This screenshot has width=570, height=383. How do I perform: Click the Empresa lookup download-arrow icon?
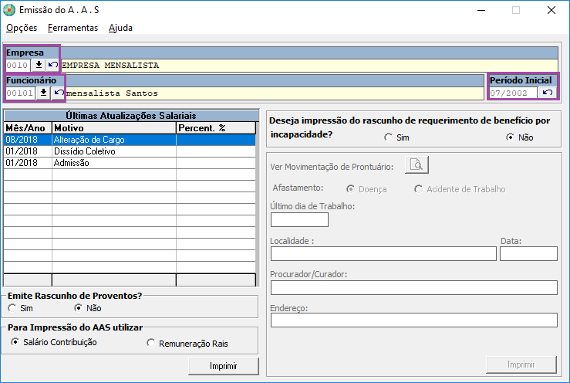(x=39, y=65)
